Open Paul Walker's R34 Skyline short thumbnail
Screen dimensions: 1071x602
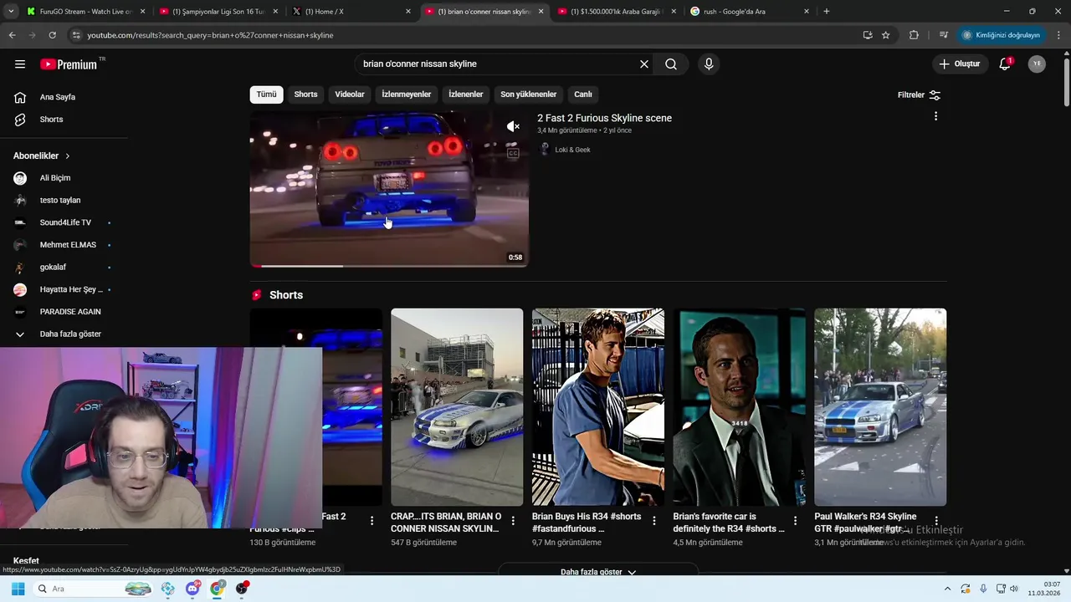tap(880, 407)
